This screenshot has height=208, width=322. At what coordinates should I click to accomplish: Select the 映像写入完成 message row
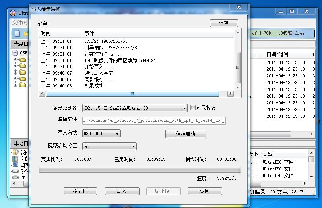[136, 73]
